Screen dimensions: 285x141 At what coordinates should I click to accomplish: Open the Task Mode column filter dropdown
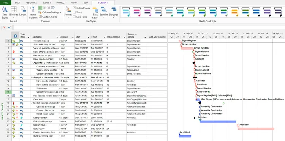[28, 37]
